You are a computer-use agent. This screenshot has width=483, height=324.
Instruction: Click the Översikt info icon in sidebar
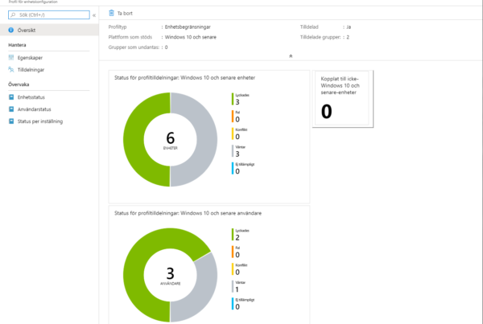click(x=11, y=30)
